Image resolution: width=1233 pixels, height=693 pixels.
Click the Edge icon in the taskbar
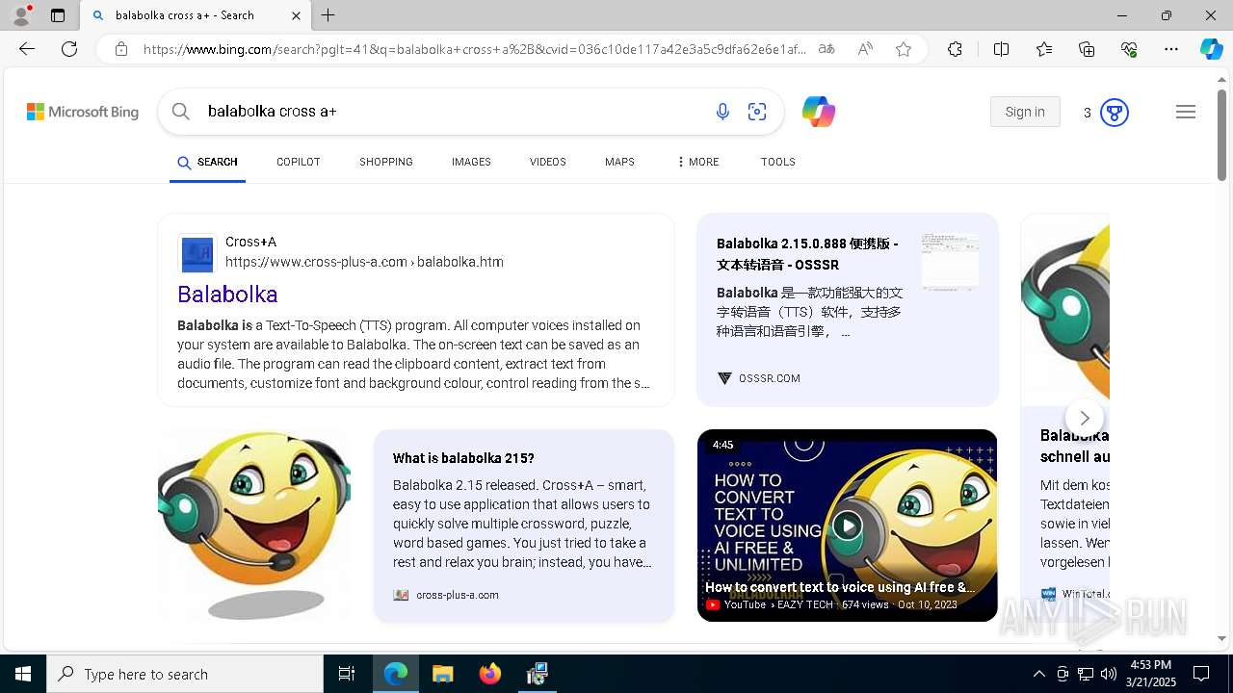coord(396,674)
